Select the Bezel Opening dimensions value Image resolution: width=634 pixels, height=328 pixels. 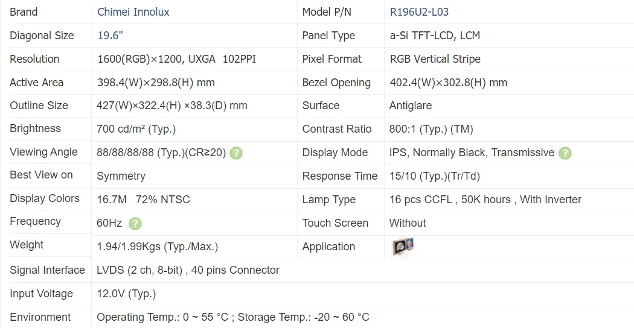pyautogui.click(x=448, y=83)
